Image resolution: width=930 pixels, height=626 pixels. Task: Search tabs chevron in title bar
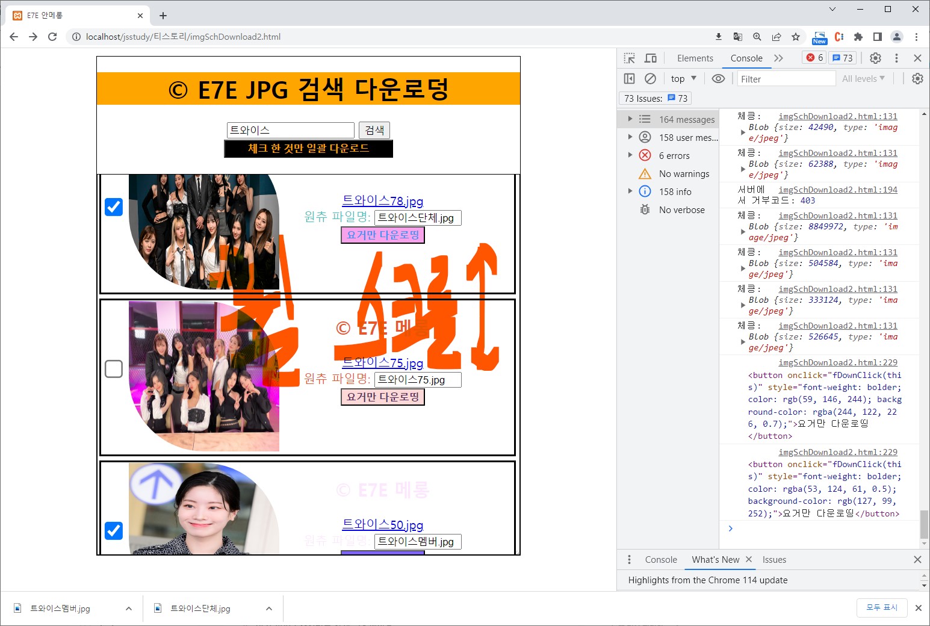(x=832, y=9)
